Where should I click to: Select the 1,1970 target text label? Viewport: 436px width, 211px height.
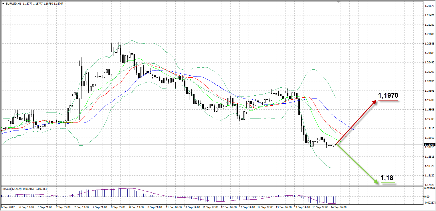388,95
